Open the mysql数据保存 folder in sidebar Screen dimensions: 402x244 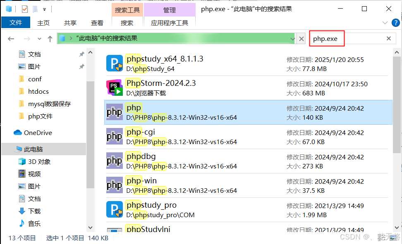[x=45, y=104]
